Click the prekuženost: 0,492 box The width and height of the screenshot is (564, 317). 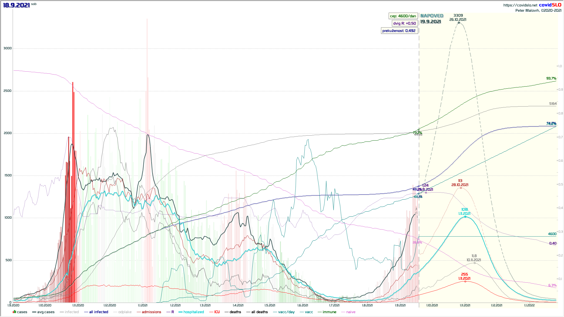click(x=399, y=31)
